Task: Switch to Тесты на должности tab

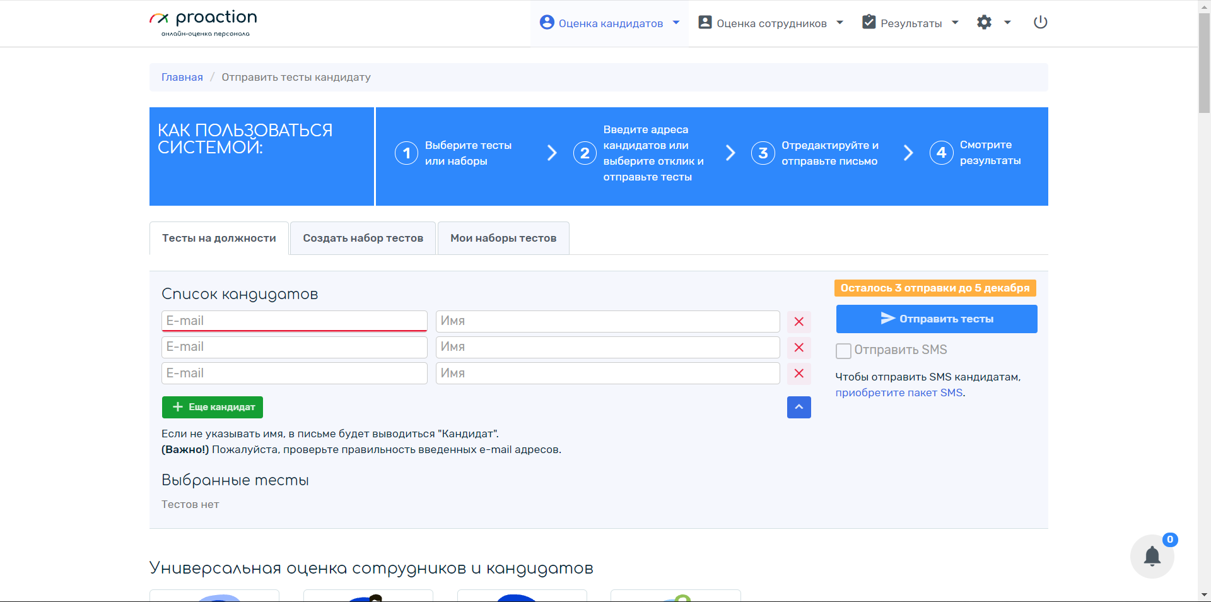Action: 219,239
